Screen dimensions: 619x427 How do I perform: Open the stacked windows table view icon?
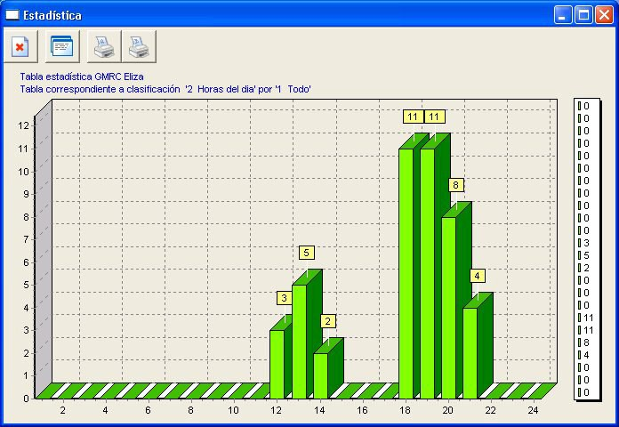tap(62, 46)
